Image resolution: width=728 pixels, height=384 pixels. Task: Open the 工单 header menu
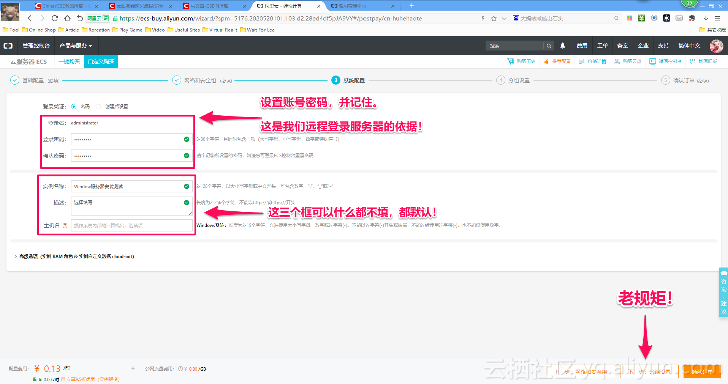click(x=602, y=46)
